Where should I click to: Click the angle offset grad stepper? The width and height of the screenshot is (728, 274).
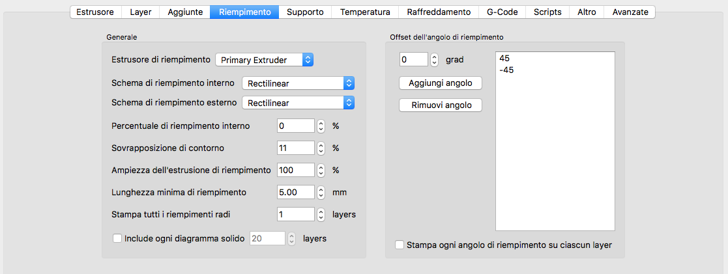(x=434, y=59)
